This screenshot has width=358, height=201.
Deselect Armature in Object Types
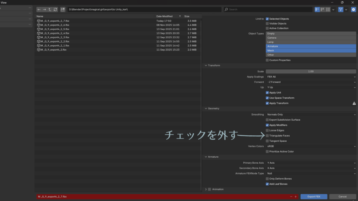point(310,46)
